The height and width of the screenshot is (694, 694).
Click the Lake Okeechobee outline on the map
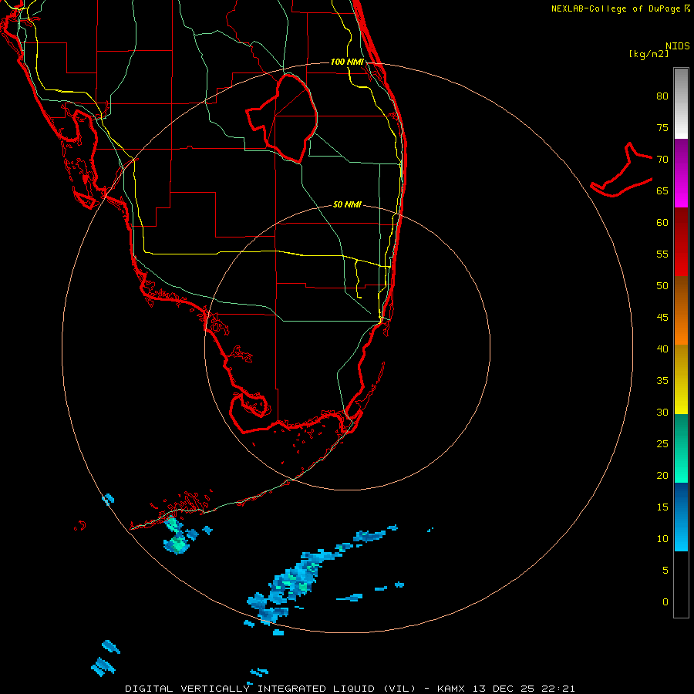(282, 118)
